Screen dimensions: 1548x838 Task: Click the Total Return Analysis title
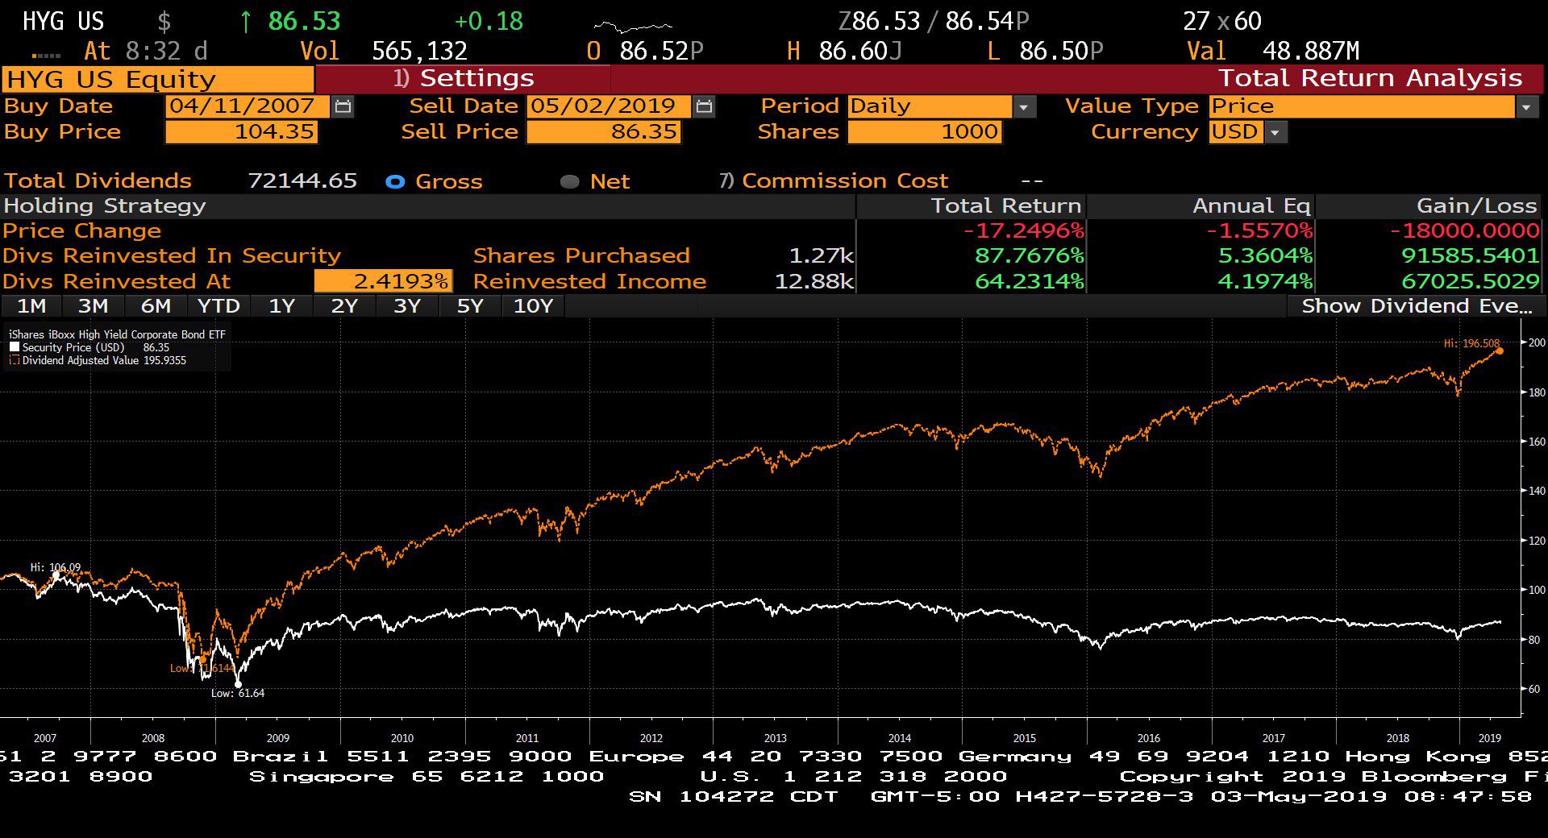click(1370, 78)
